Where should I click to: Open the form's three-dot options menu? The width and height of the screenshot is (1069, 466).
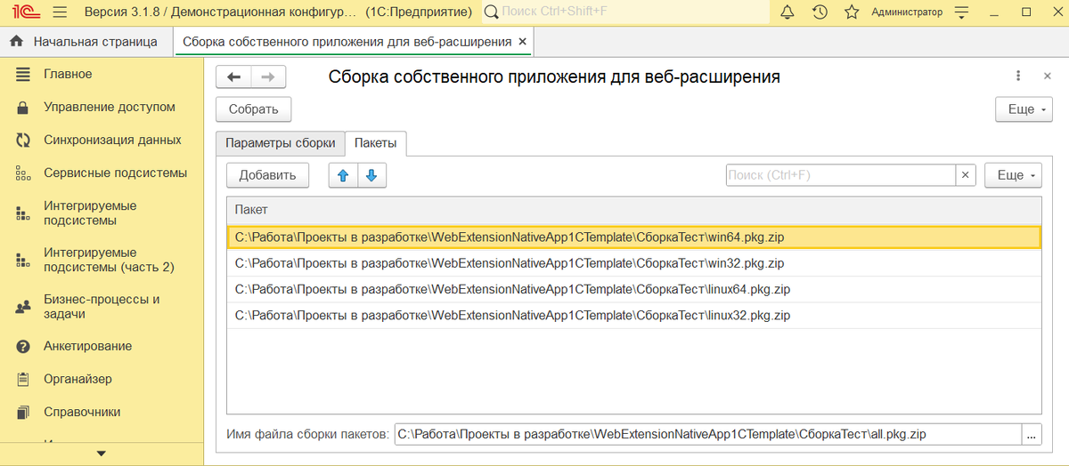[1018, 76]
